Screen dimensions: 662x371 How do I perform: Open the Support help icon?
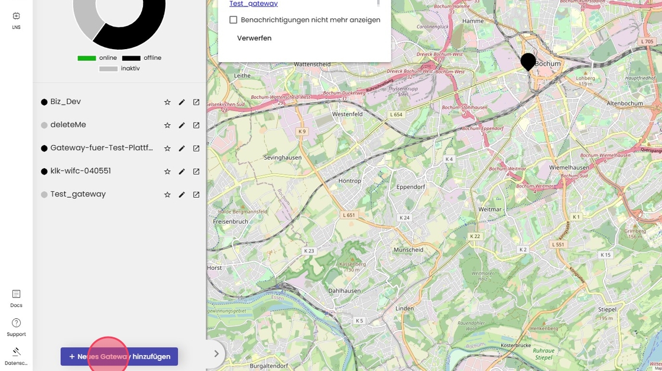[x=16, y=327]
